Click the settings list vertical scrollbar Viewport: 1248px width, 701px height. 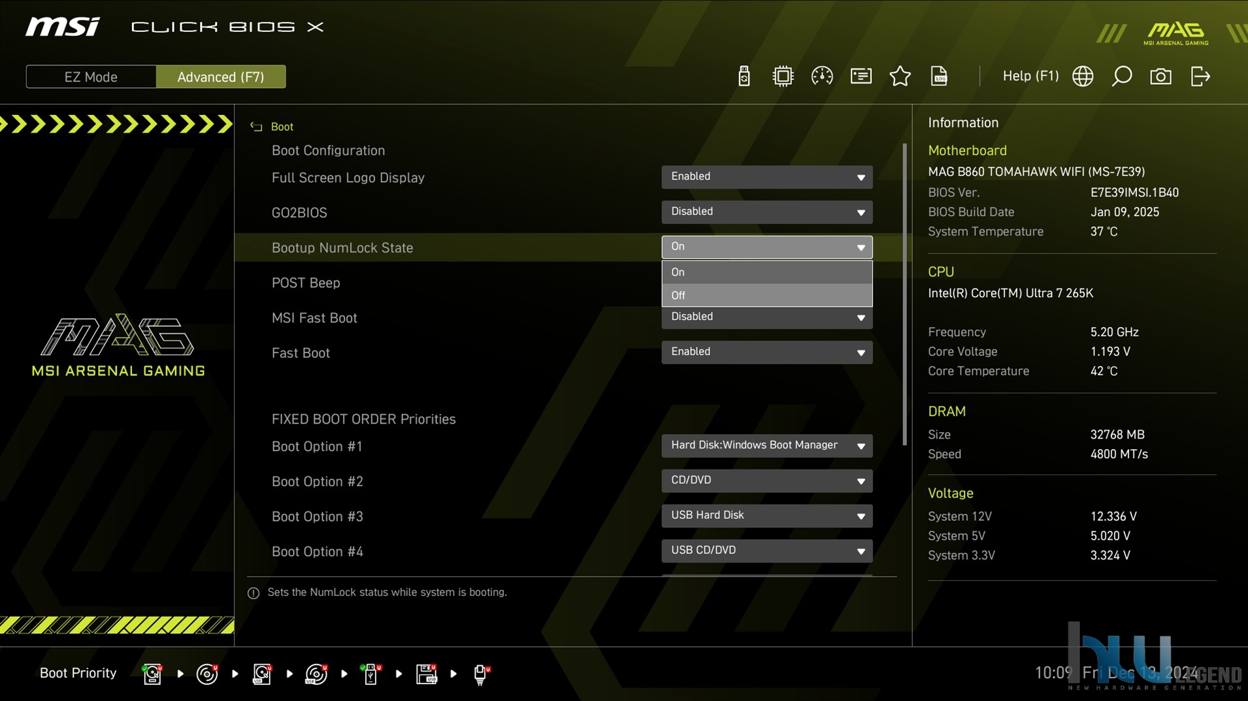tap(905, 294)
